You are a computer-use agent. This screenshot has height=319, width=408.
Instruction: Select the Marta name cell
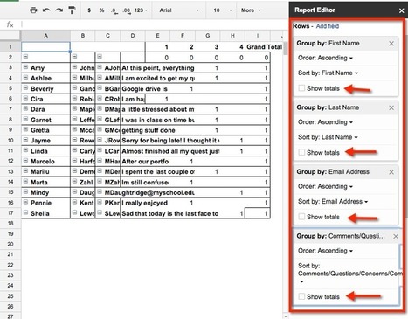[x=45, y=183]
